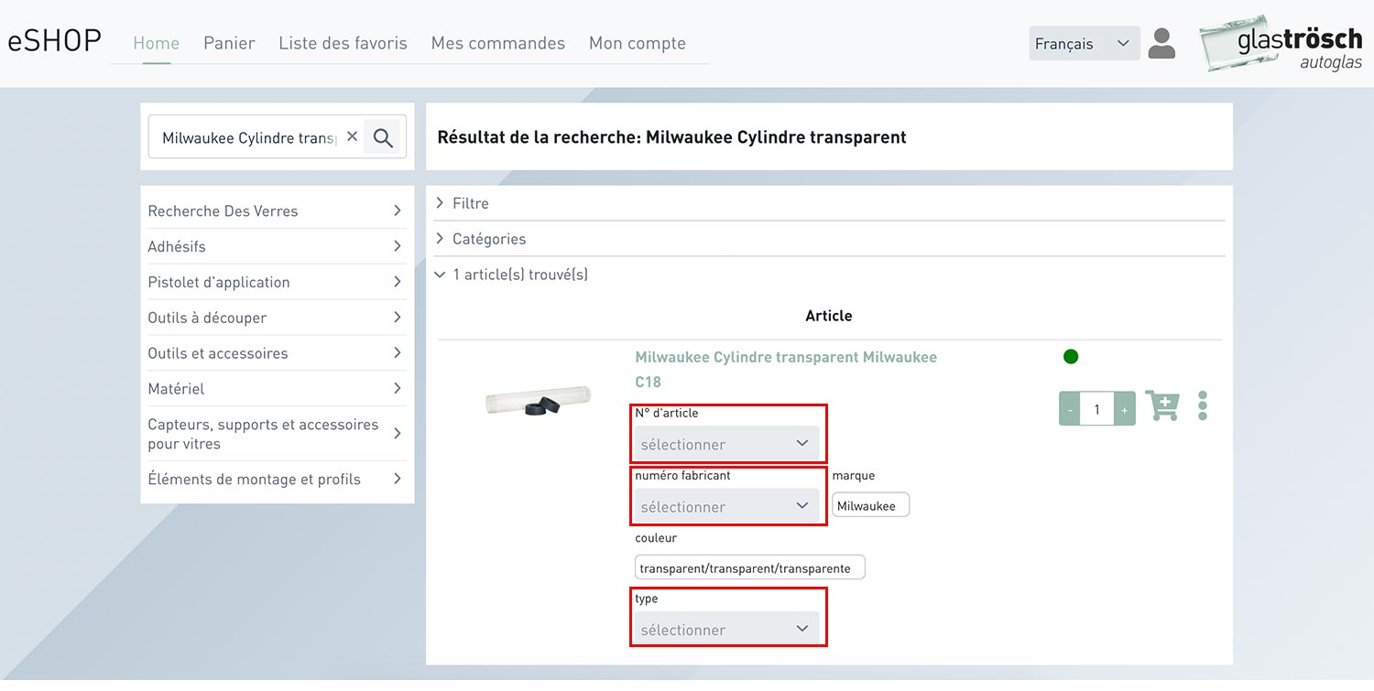Click the Résultat de la recherche heading
The height and width of the screenshot is (691, 1374).
(x=671, y=137)
